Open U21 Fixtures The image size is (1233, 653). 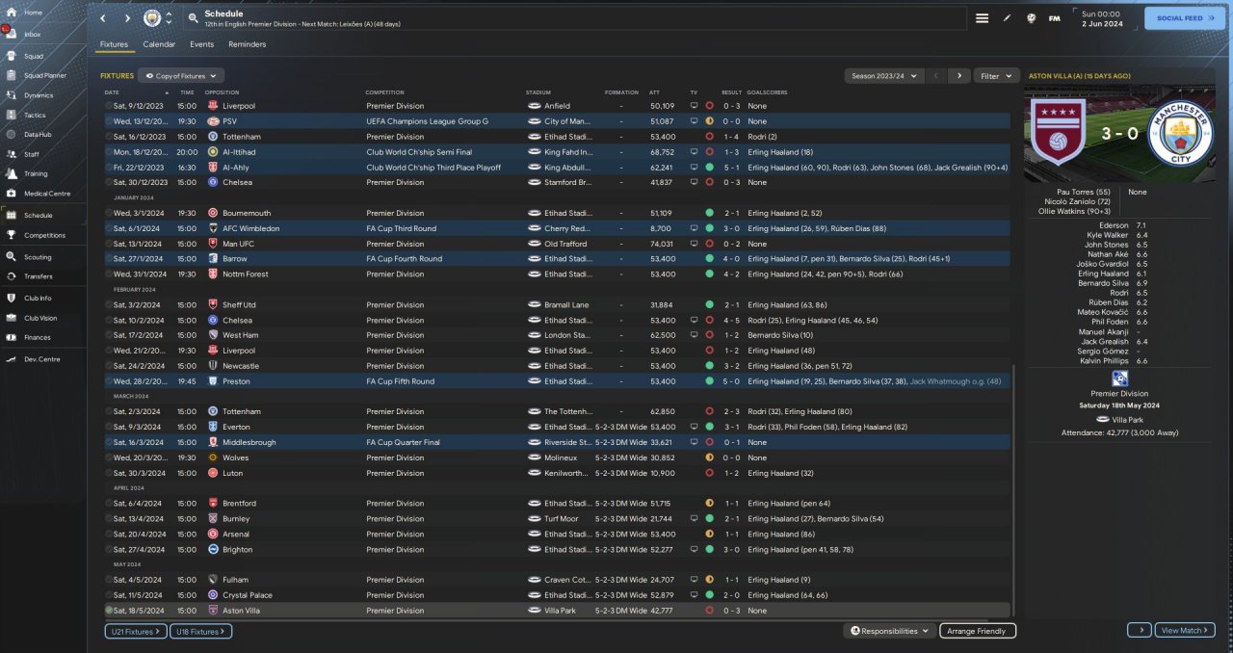[136, 631]
